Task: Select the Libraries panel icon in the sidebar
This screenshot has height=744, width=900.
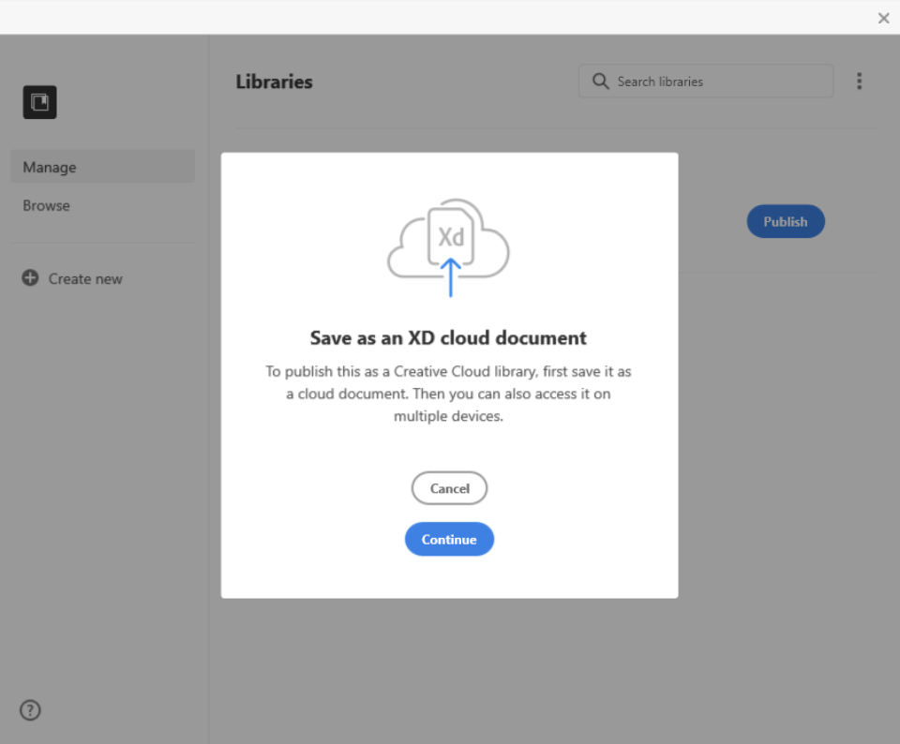Action: click(39, 102)
